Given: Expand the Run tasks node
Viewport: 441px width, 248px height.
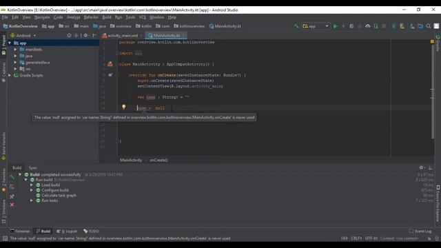Looking at the screenshot, I should coord(32,200).
